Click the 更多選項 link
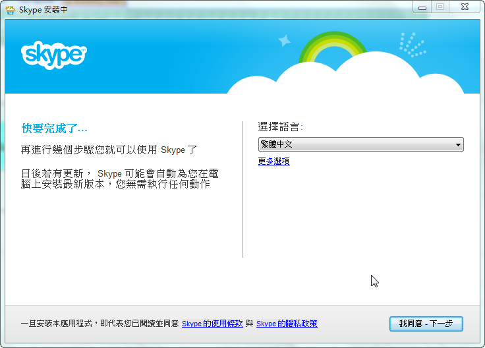The image size is (485, 348). [x=273, y=161]
